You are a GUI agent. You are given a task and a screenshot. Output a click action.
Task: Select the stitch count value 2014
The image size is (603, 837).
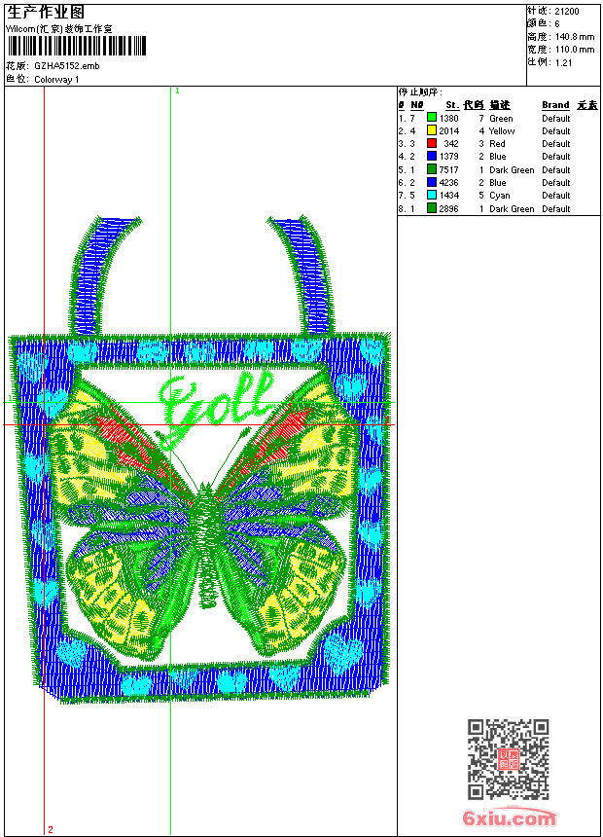point(448,131)
